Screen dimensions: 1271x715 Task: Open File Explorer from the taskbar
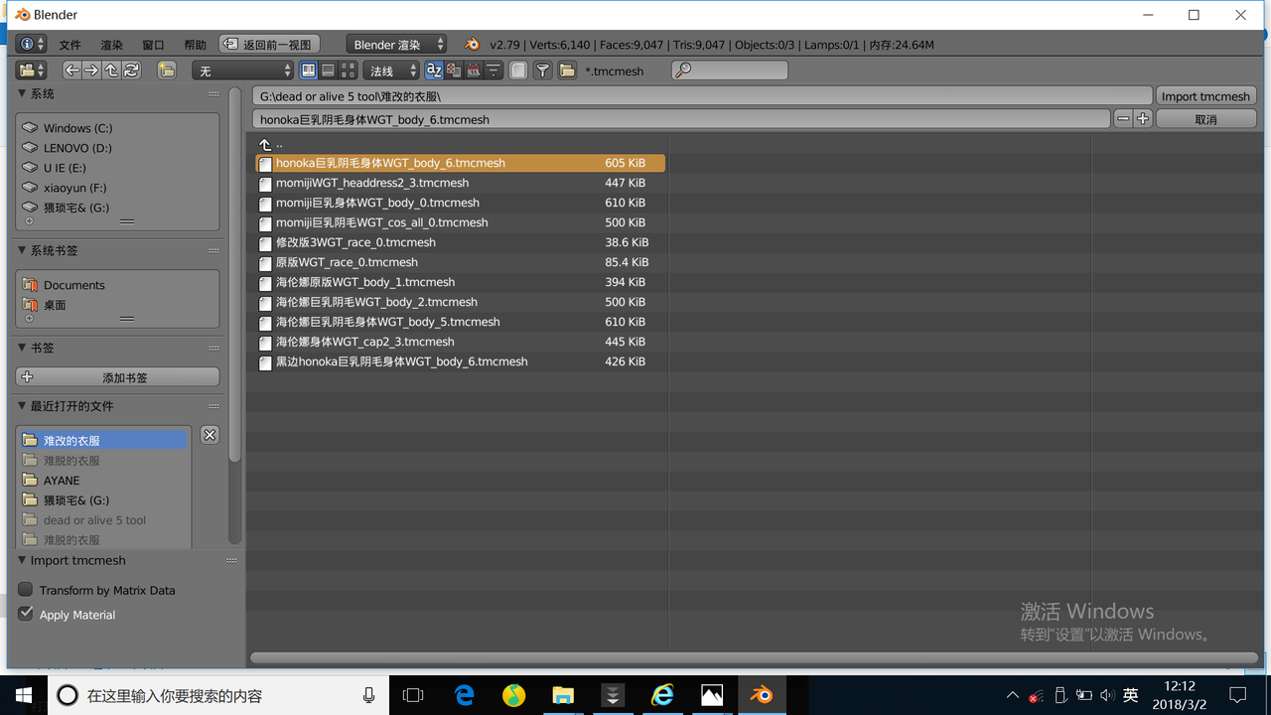[563, 695]
